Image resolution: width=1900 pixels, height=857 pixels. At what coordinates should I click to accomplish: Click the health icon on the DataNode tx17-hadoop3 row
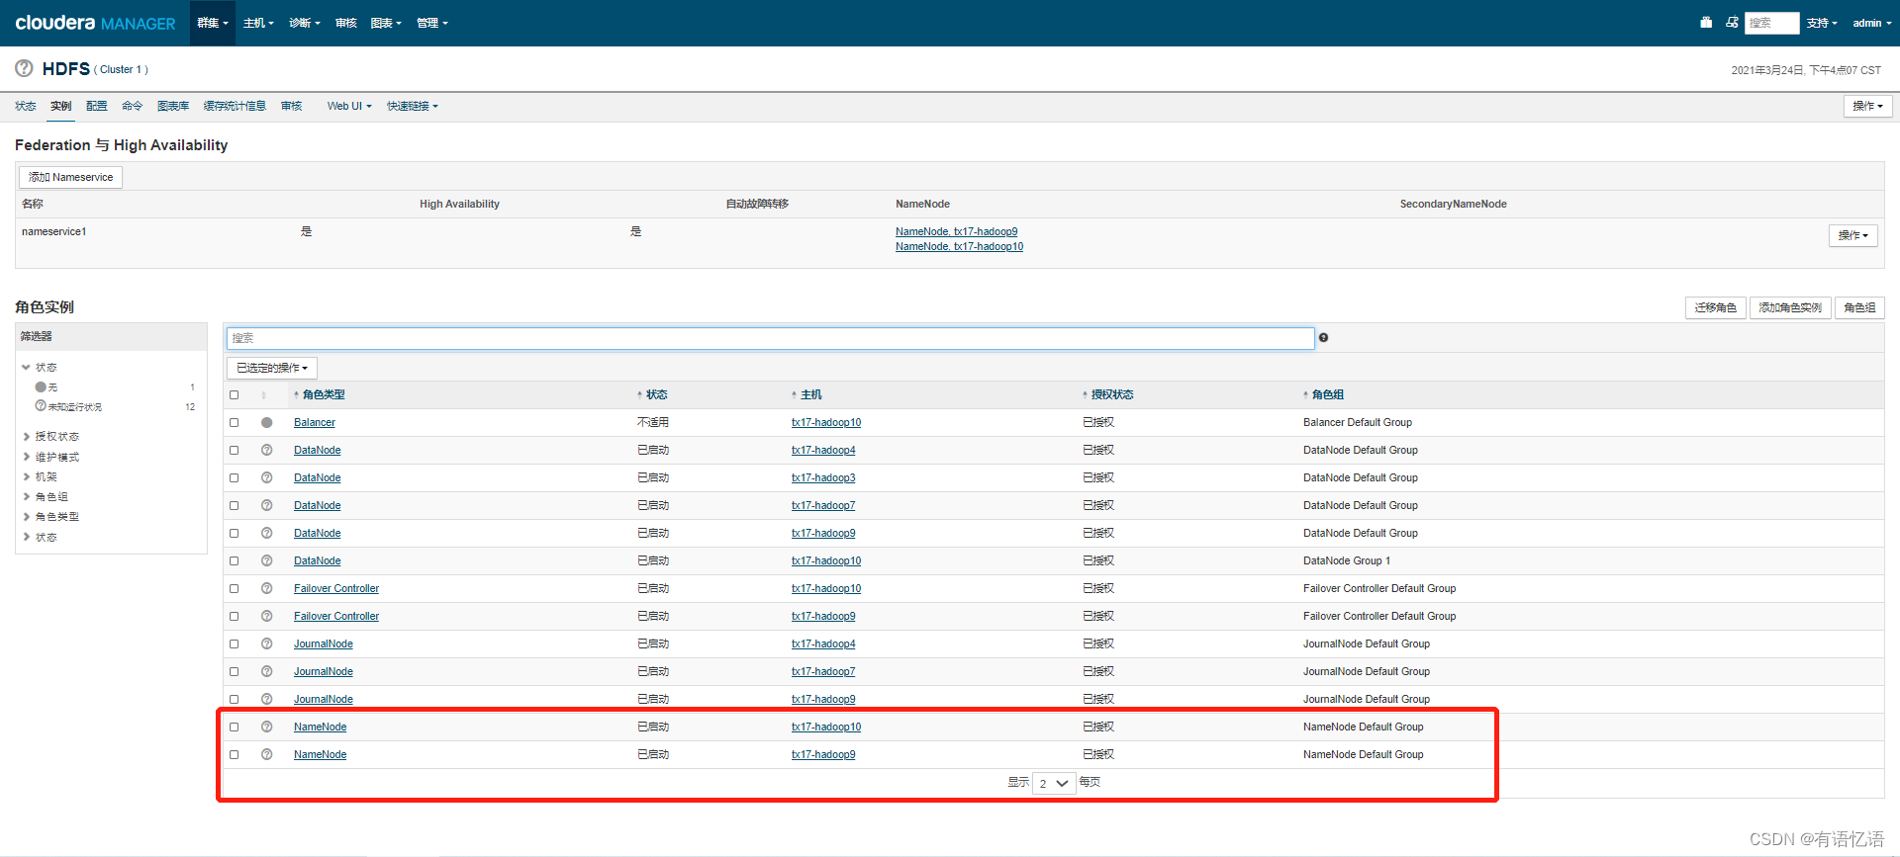267,477
